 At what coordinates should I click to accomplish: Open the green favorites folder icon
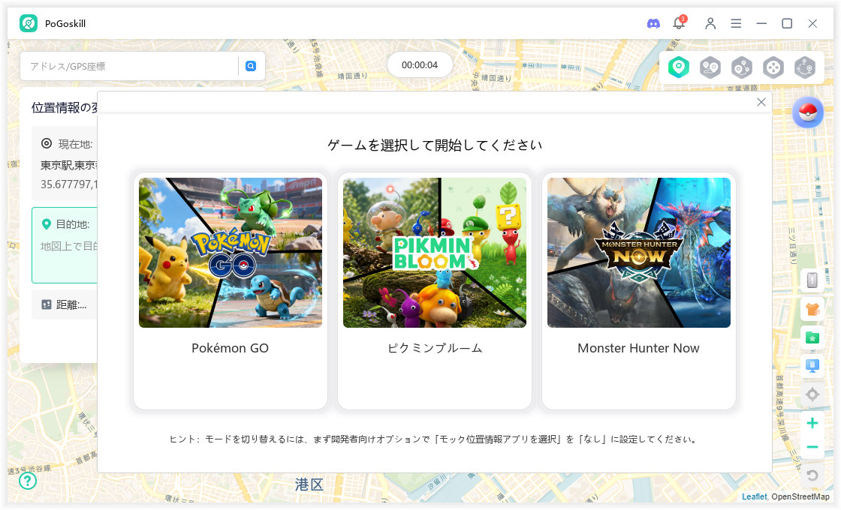(812, 337)
